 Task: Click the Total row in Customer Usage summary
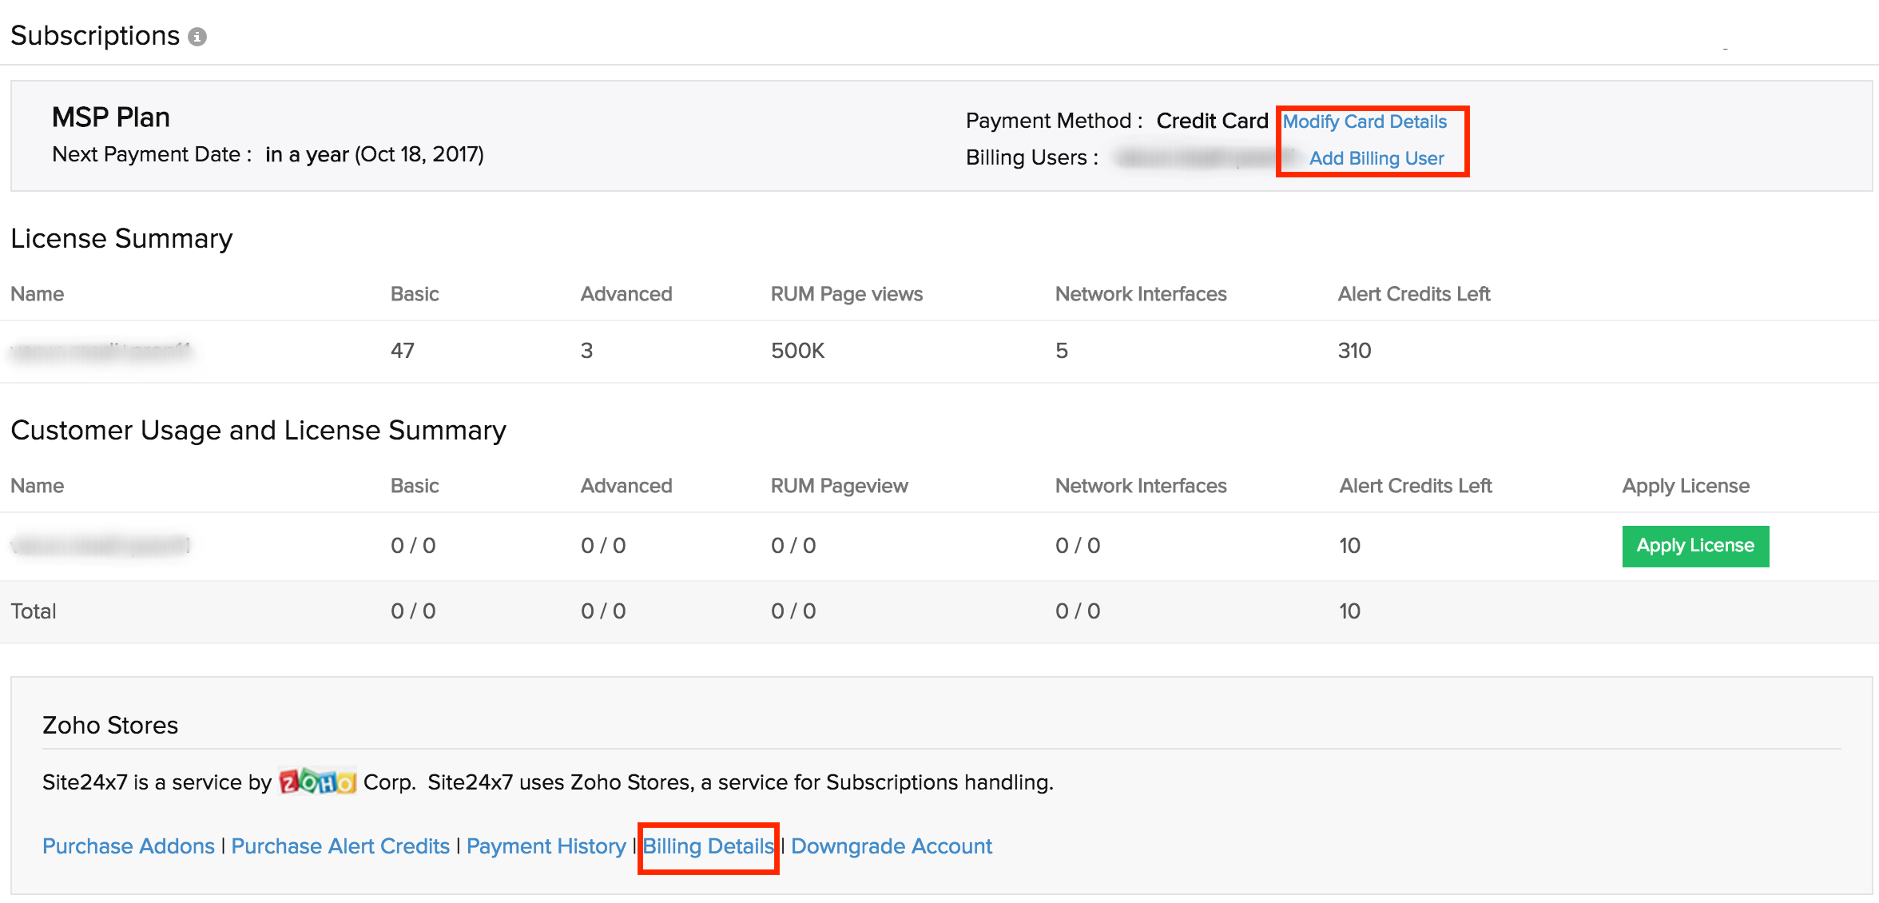tap(34, 611)
